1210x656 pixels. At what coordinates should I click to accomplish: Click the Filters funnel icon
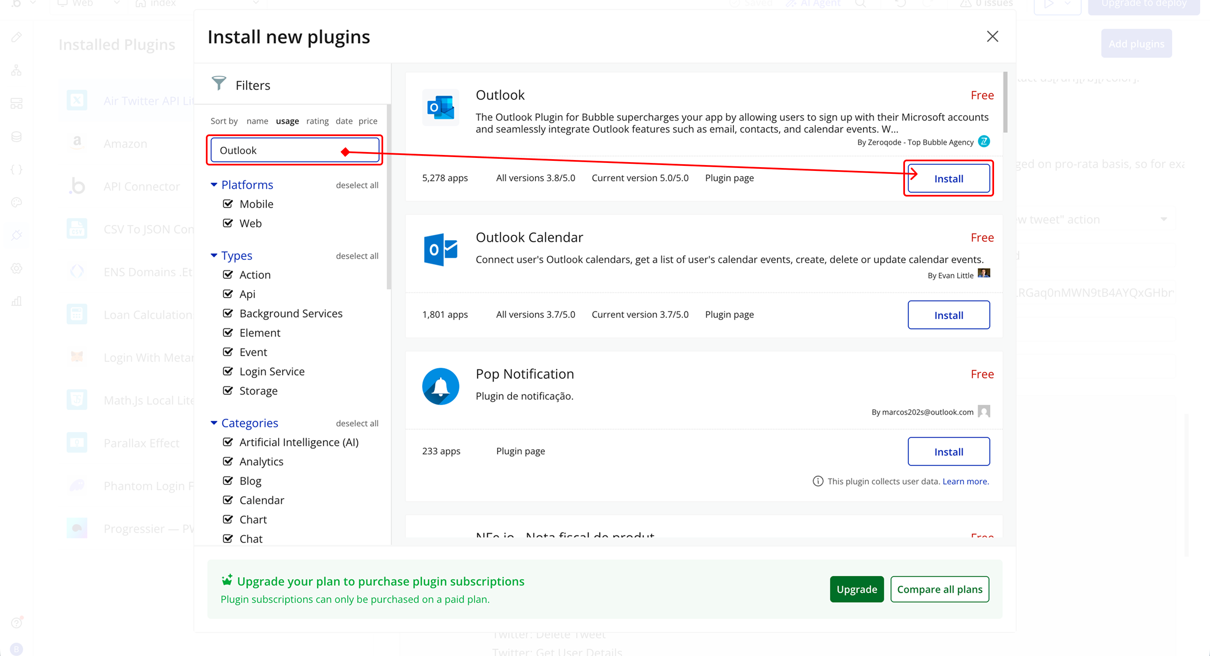point(218,84)
